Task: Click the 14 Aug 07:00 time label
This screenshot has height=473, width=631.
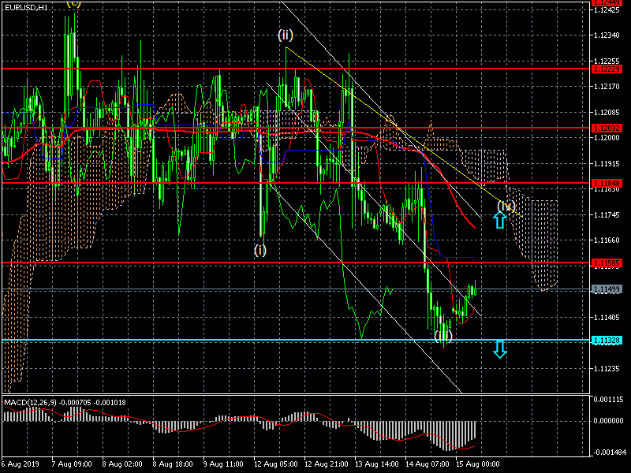Action: [429, 466]
